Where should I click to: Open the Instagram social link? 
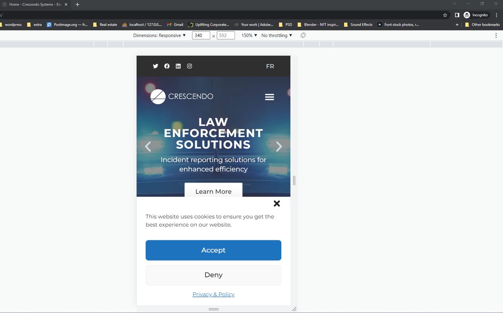click(189, 66)
